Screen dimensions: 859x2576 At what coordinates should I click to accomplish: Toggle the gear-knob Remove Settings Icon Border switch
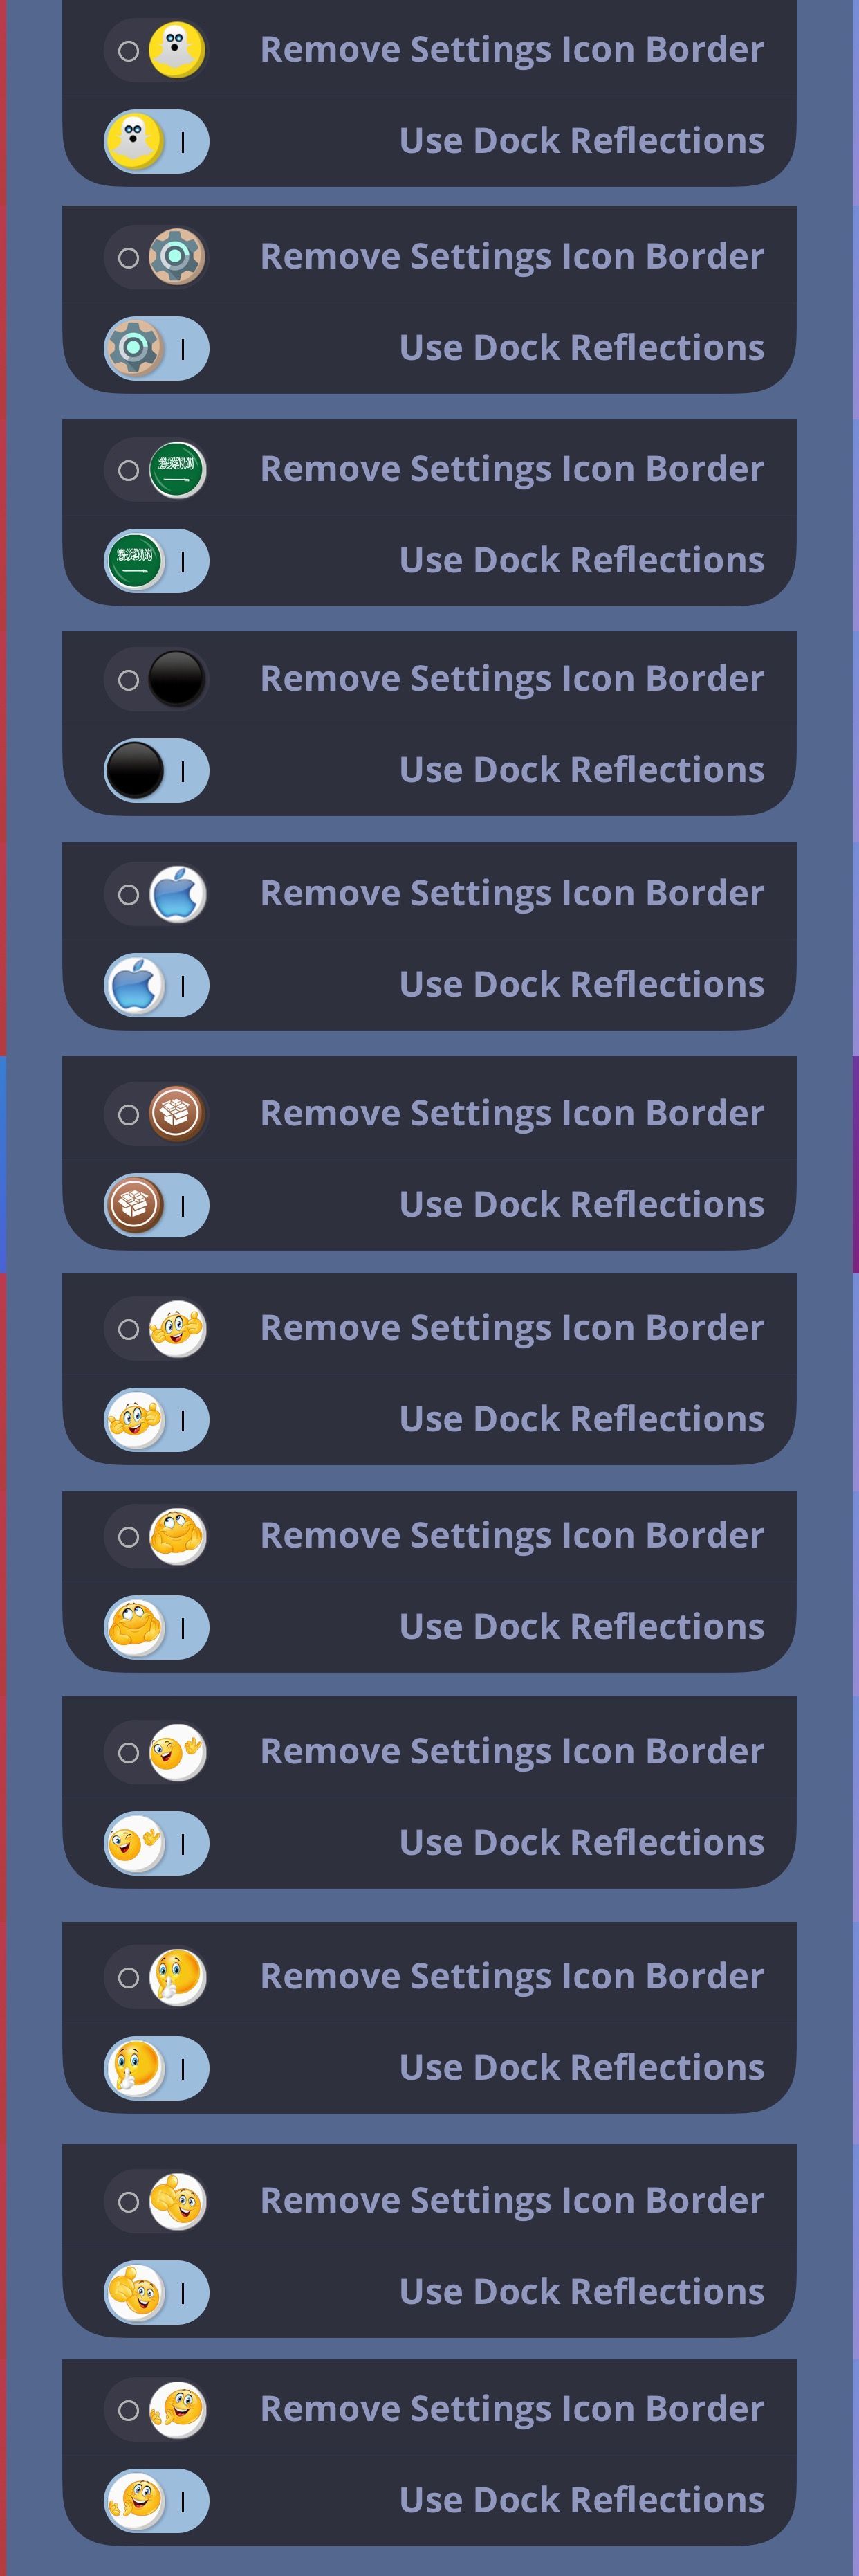156,257
